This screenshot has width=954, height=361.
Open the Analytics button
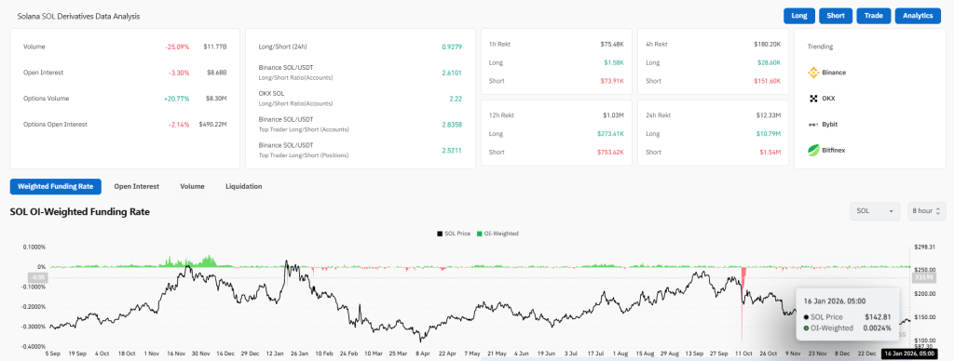918,16
